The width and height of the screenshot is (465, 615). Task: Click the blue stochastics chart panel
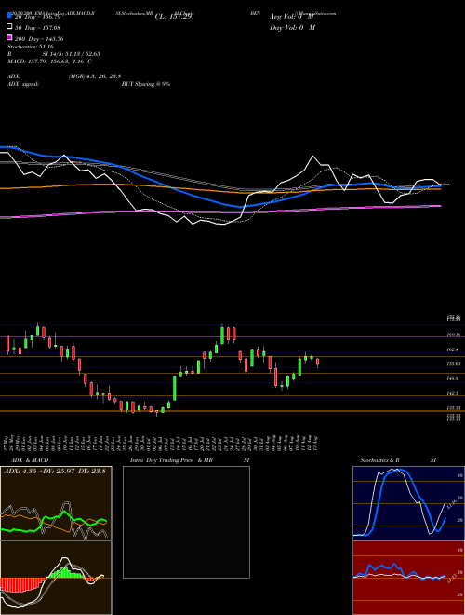pyautogui.click(x=408, y=503)
